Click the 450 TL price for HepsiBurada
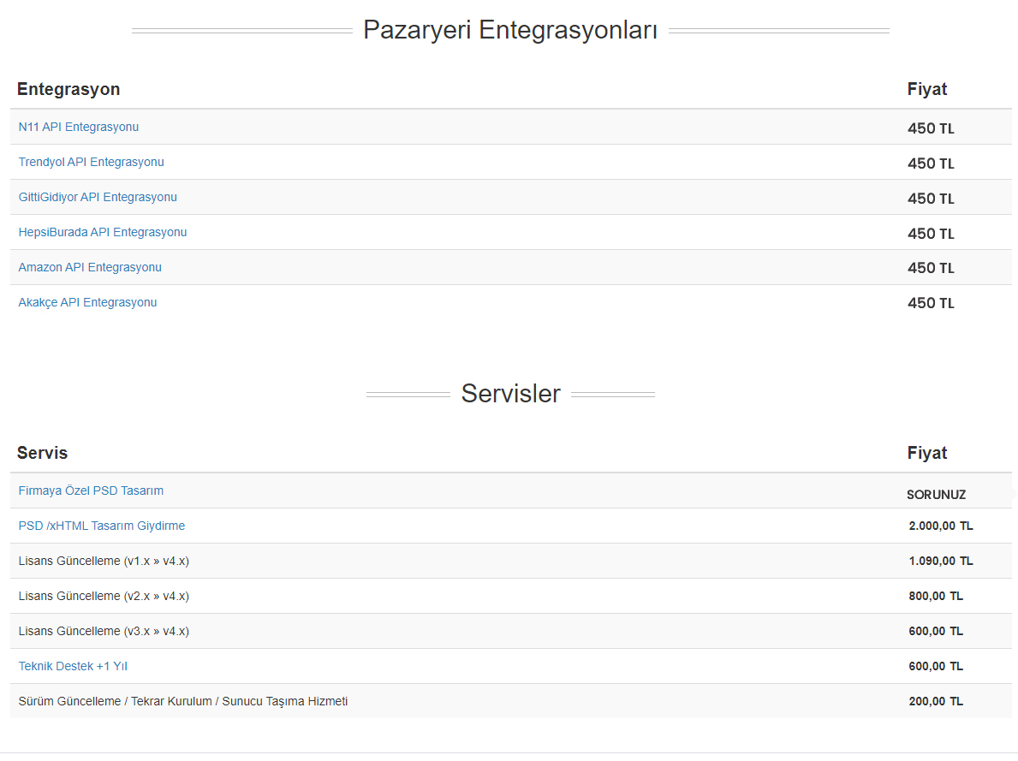 (931, 234)
